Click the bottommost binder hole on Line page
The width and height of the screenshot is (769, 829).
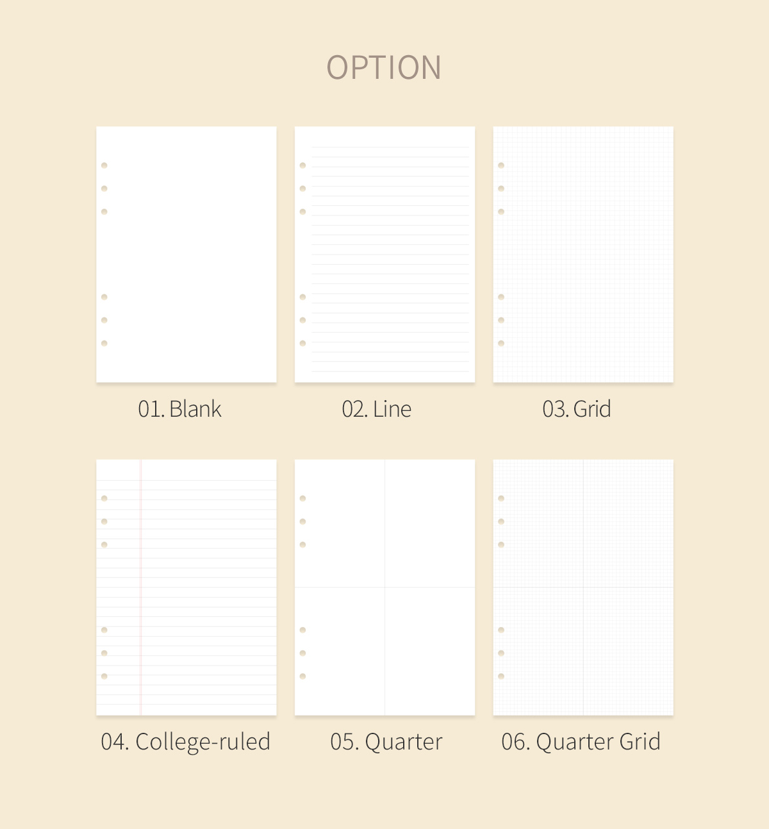(x=302, y=343)
